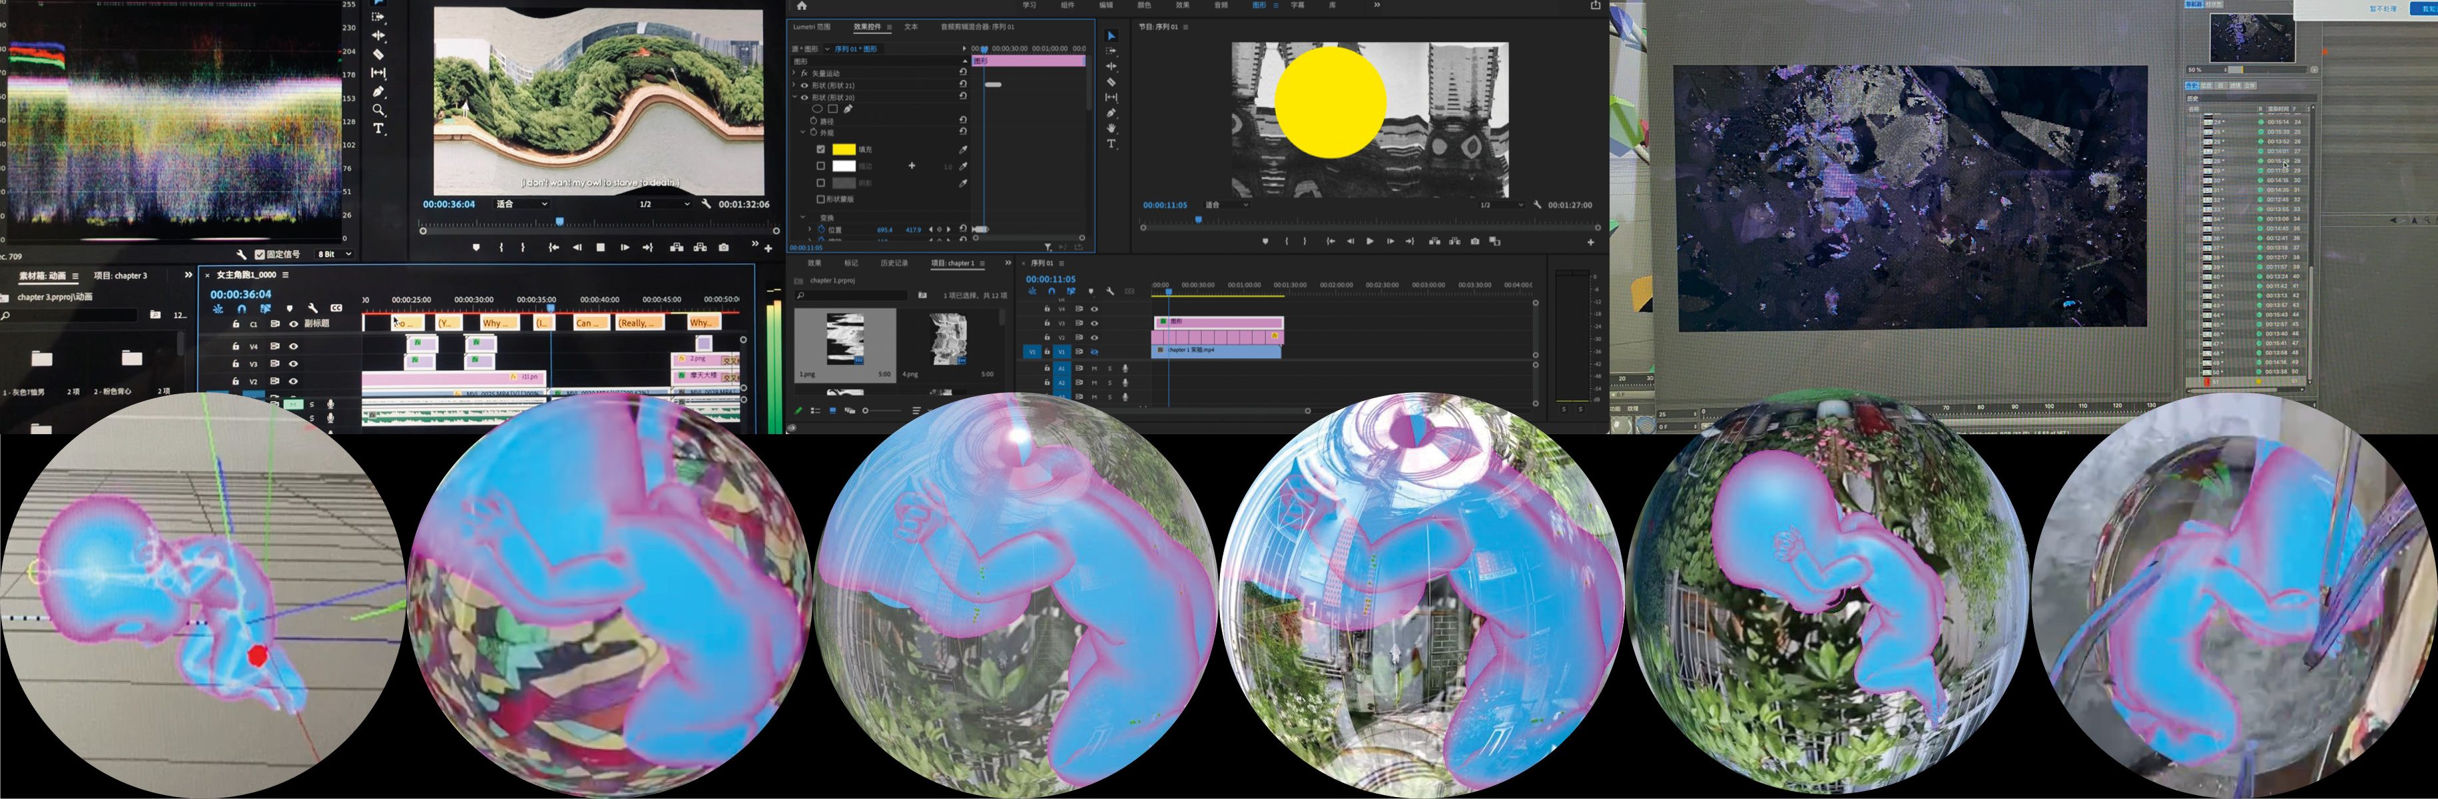Toggle snap magnet in 序列 01 timeline
Image resolution: width=2438 pixels, height=799 pixels.
click(x=1052, y=292)
